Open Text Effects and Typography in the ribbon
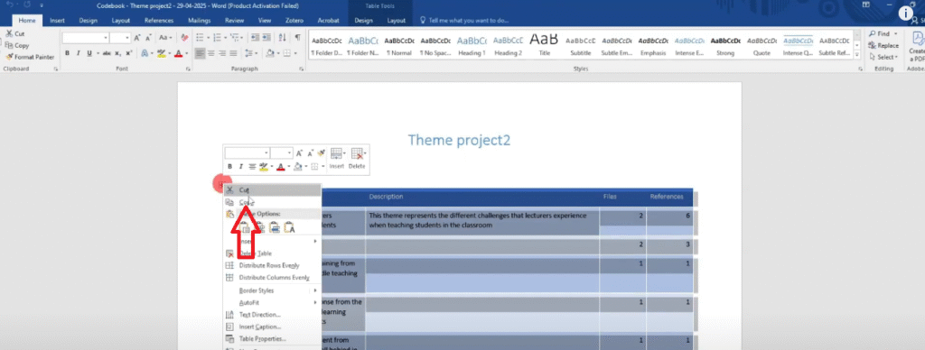The height and width of the screenshot is (350, 925). (x=145, y=53)
